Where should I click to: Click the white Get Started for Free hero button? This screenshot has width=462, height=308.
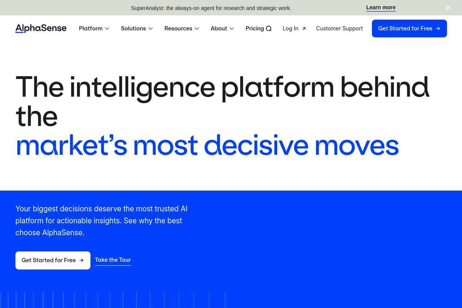click(53, 260)
